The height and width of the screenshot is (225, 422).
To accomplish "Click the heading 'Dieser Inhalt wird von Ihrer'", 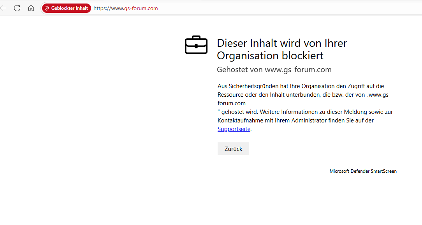I will click(282, 43).
